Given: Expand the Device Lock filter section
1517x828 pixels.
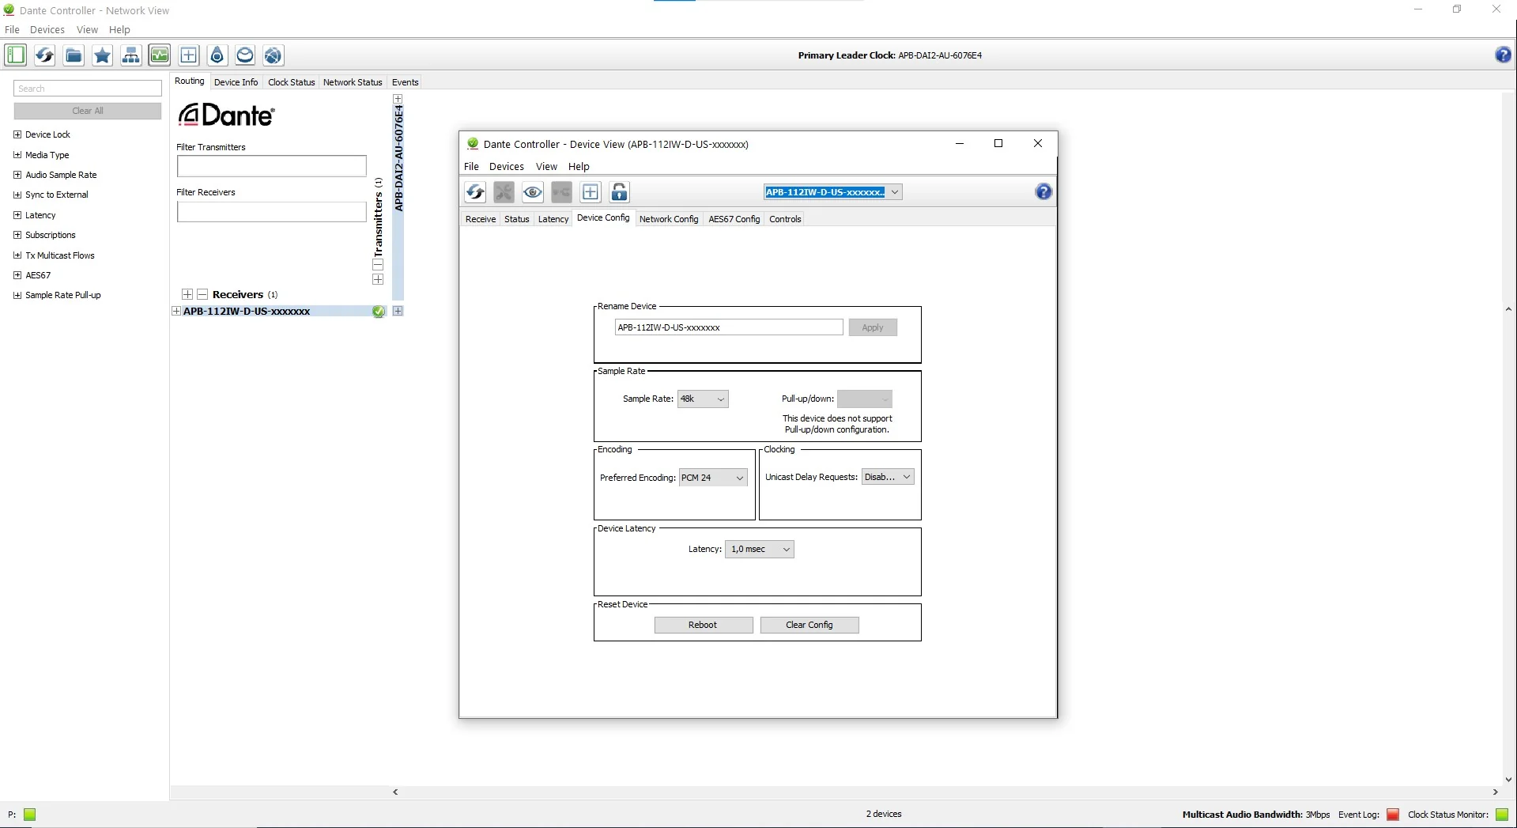Looking at the screenshot, I should (17, 134).
